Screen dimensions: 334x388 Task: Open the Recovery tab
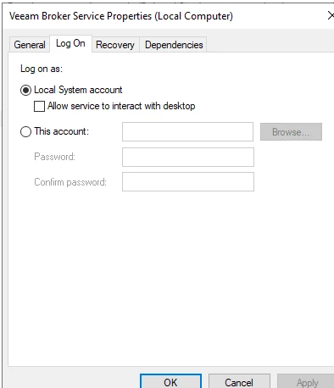115,45
